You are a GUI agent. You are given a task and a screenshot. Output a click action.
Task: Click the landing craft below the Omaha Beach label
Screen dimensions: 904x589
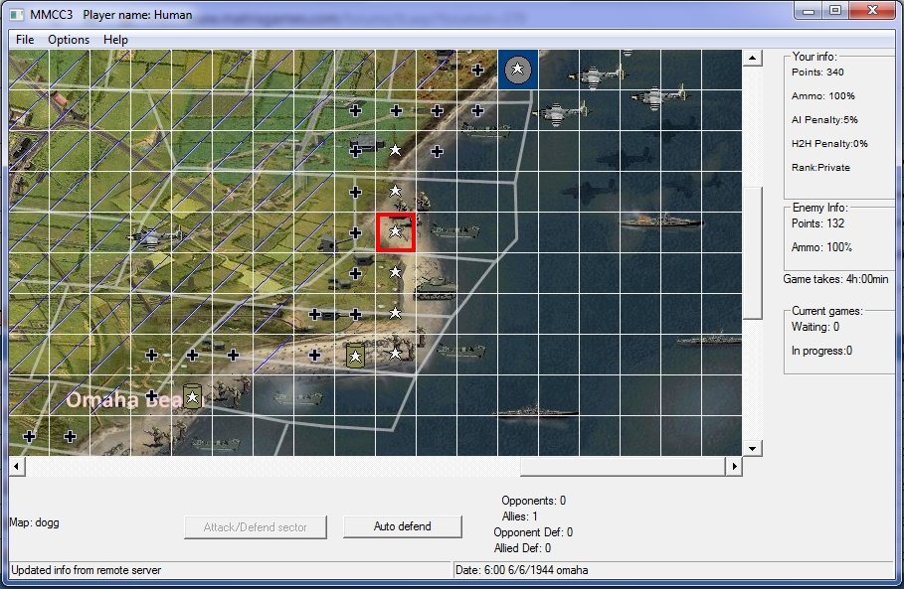pyautogui.click(x=216, y=445)
